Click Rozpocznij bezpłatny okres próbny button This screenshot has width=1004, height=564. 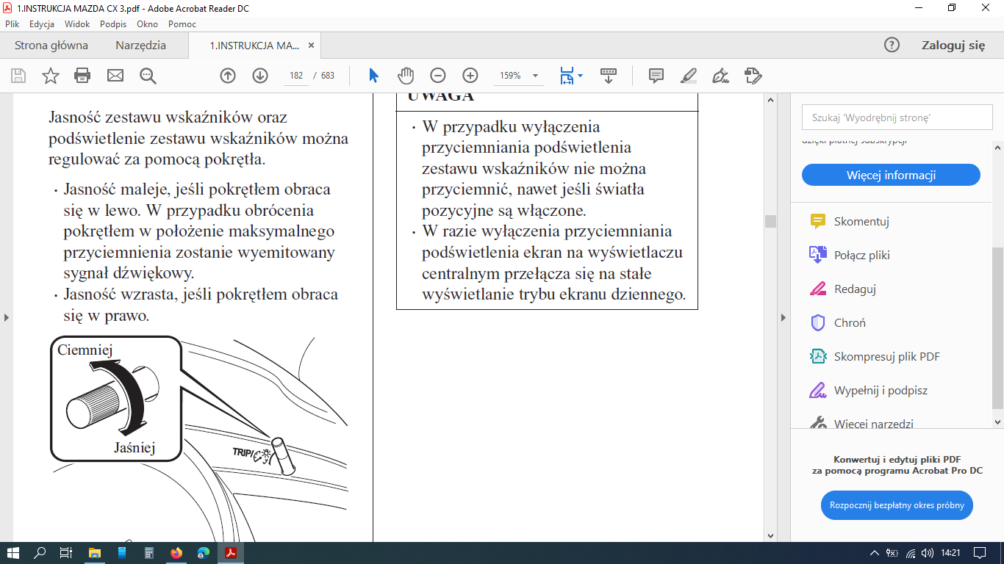click(x=897, y=505)
